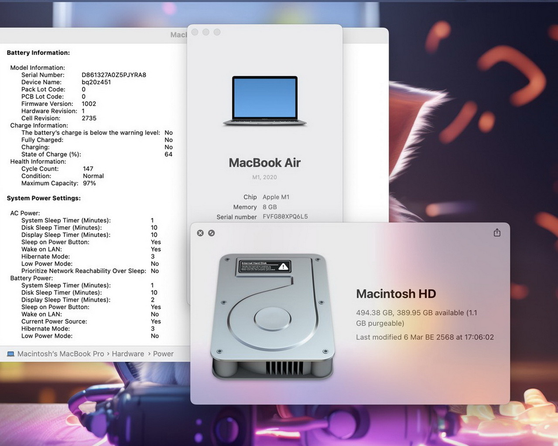
Task: Click the Macintosh HD hard disk image
Action: (273, 317)
